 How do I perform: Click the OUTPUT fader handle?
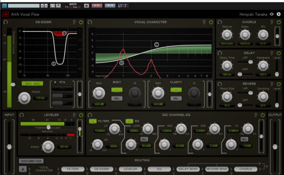275,147
